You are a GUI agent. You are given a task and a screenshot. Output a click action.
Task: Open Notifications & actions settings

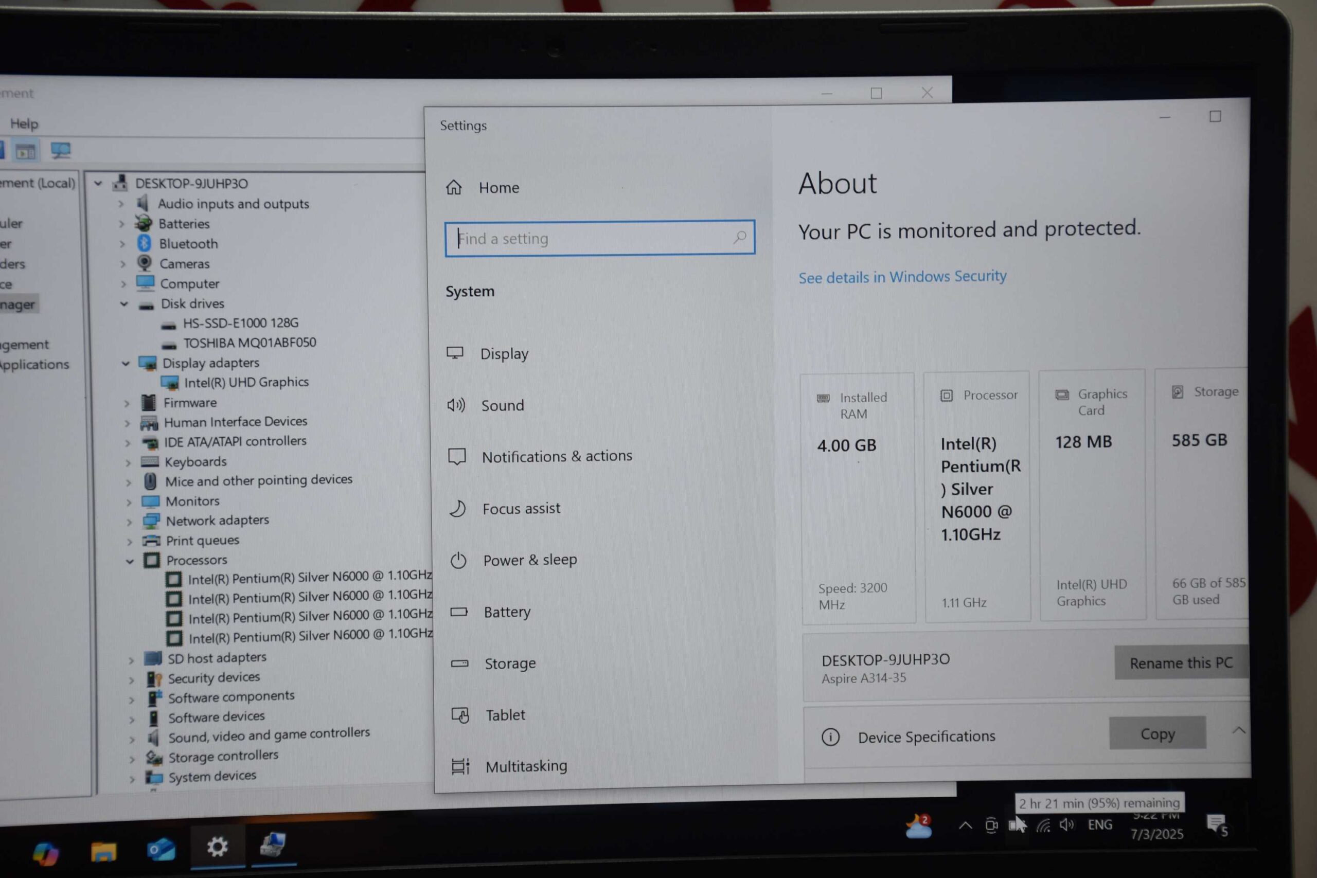click(557, 456)
